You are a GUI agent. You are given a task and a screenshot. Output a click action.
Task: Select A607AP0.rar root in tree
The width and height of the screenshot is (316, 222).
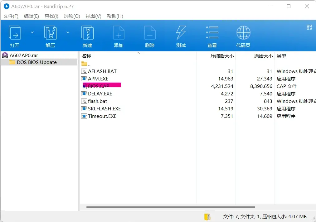click(24, 55)
